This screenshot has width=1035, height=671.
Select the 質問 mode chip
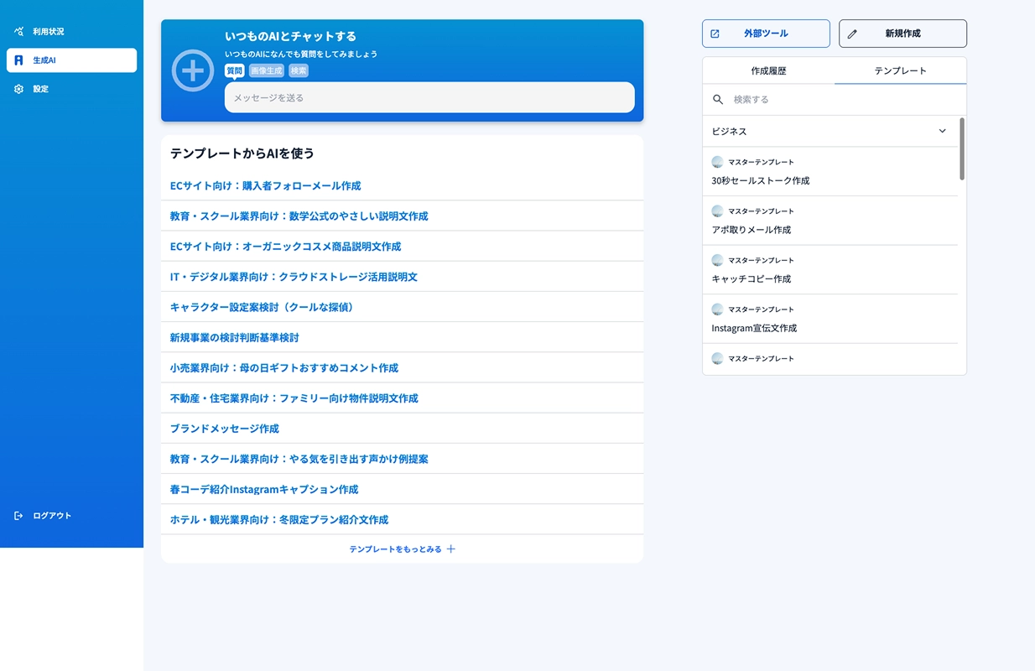(x=234, y=70)
